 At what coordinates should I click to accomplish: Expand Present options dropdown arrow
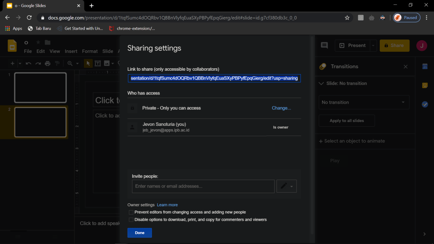pyautogui.click(x=373, y=45)
